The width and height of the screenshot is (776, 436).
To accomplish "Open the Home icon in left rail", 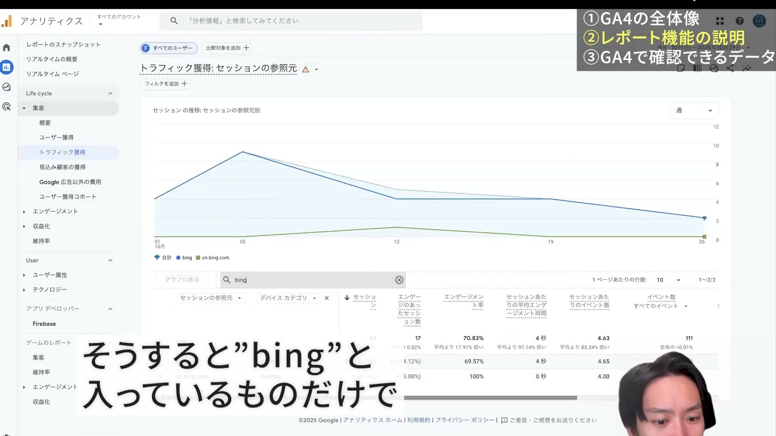I will 6,48.
